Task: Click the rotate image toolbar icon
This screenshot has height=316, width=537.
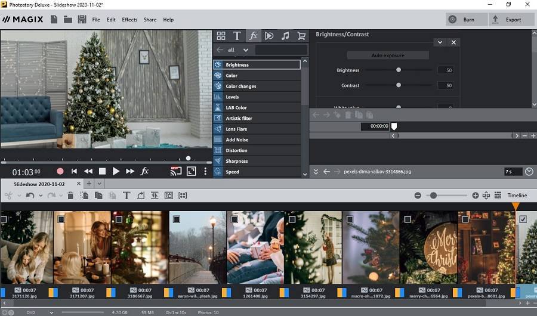Action: 141,196
